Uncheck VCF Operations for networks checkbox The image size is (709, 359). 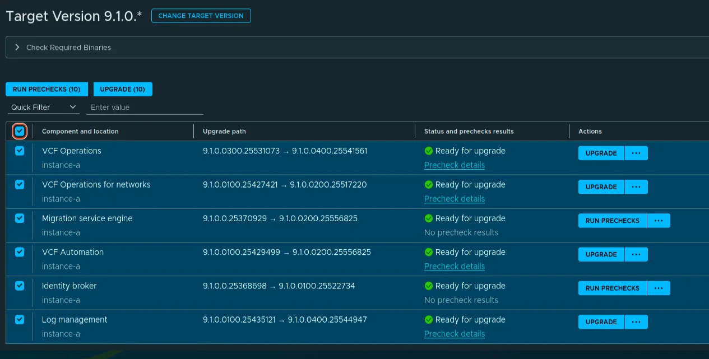20,184
